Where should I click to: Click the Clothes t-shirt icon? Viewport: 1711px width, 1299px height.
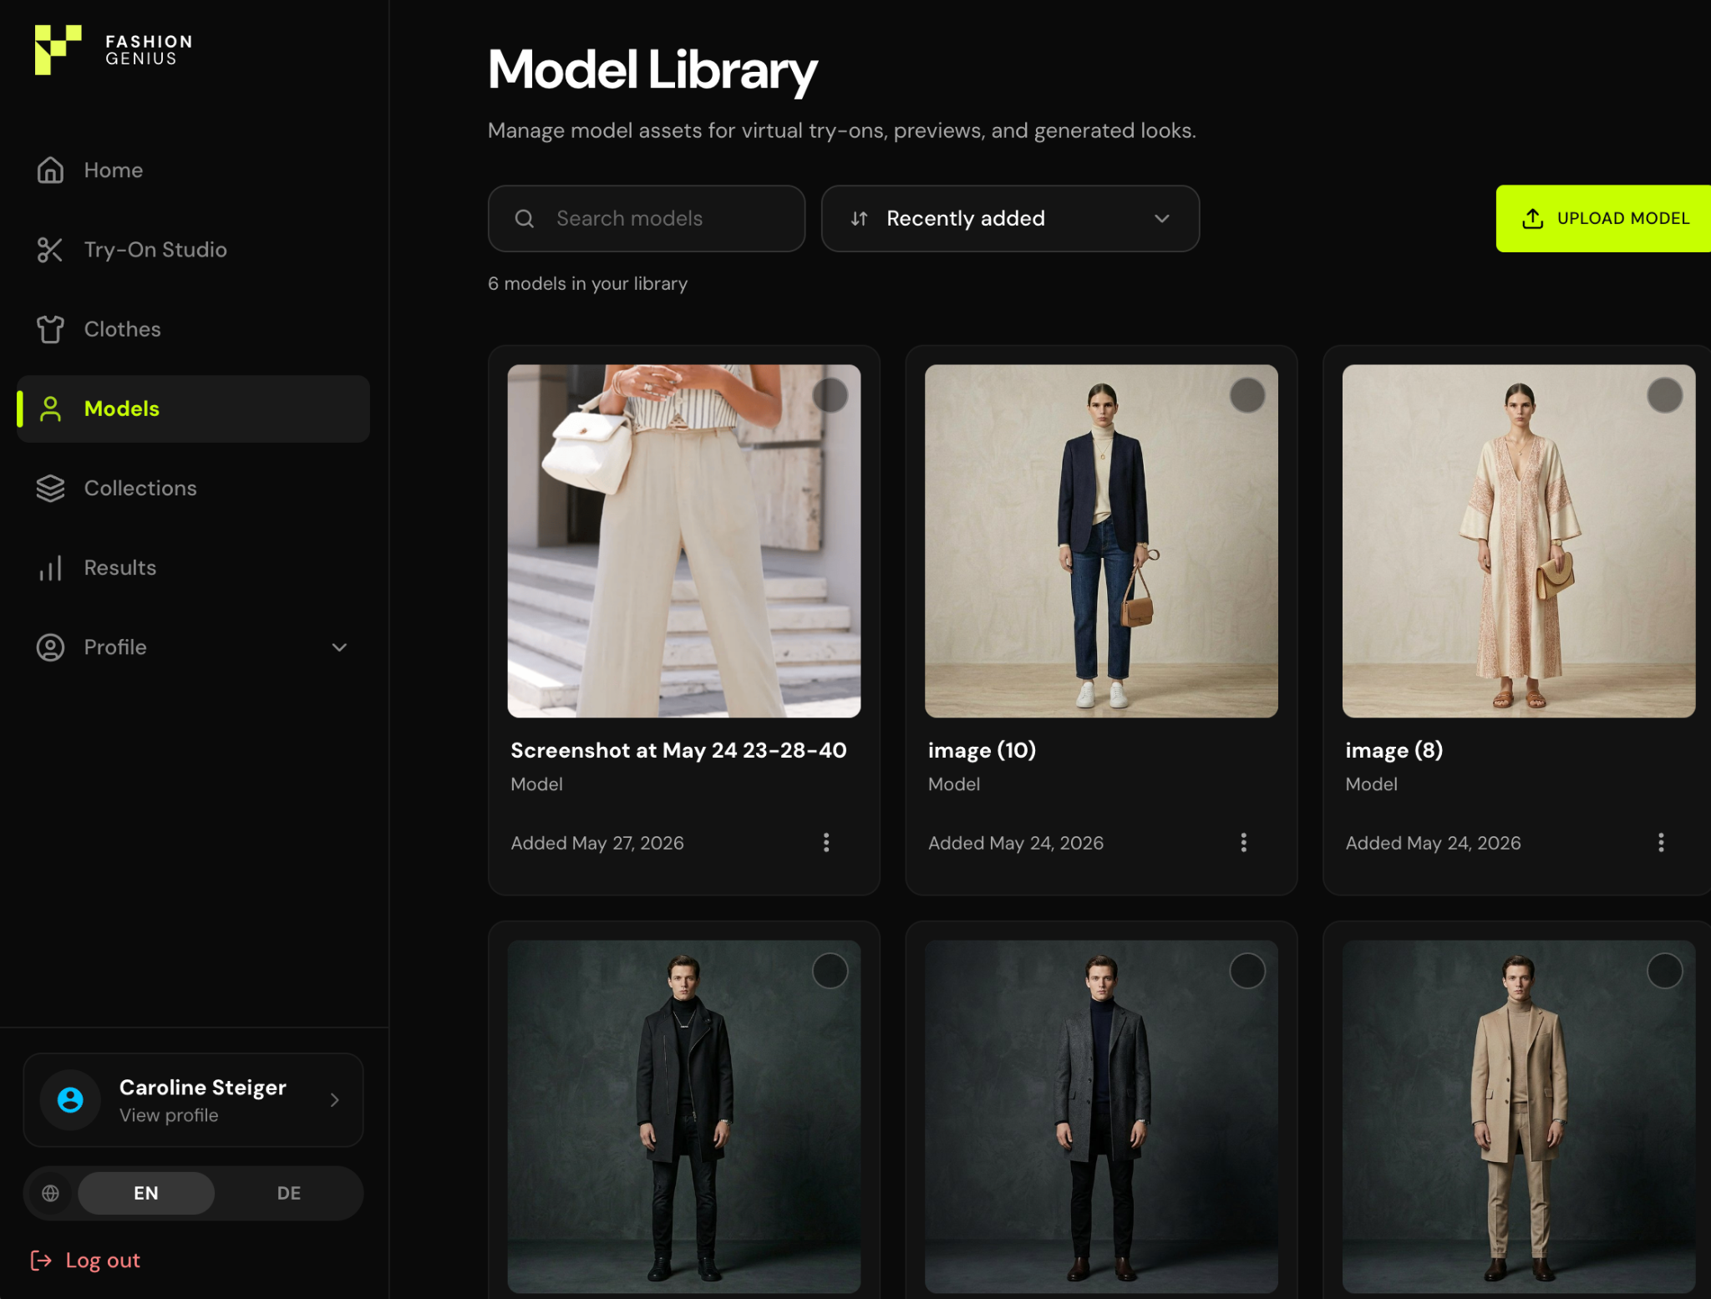click(x=50, y=329)
